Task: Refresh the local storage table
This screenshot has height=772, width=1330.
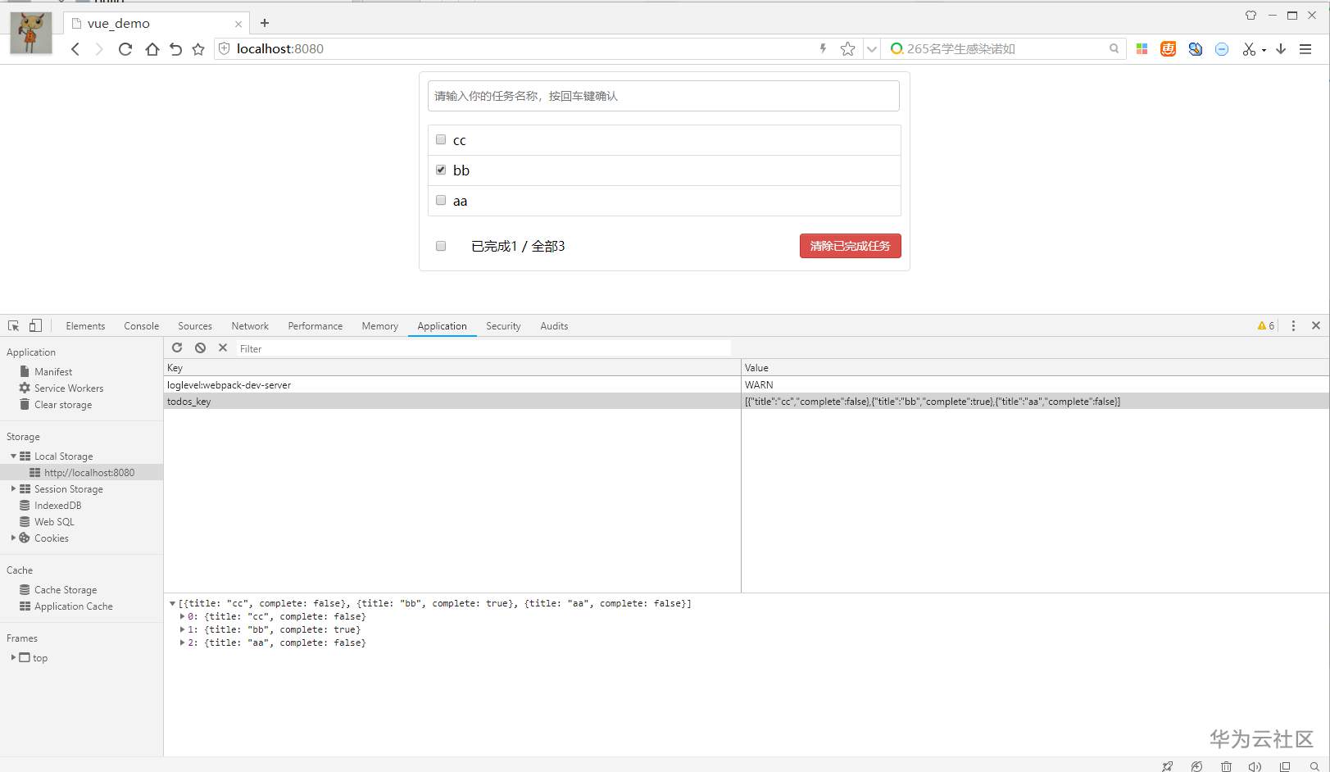Action: point(177,347)
